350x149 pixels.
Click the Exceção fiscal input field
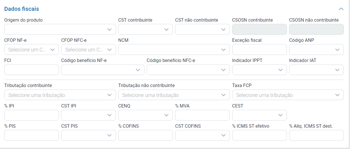click(x=259, y=49)
